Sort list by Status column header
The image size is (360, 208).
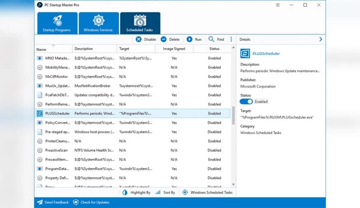[214, 49]
